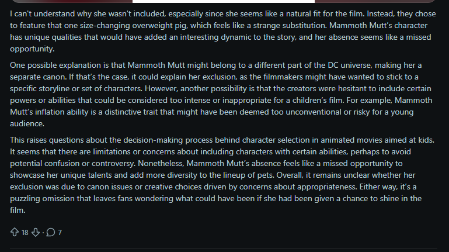Click the comment count 7
The height and width of the screenshot is (252, 449).
point(60,232)
